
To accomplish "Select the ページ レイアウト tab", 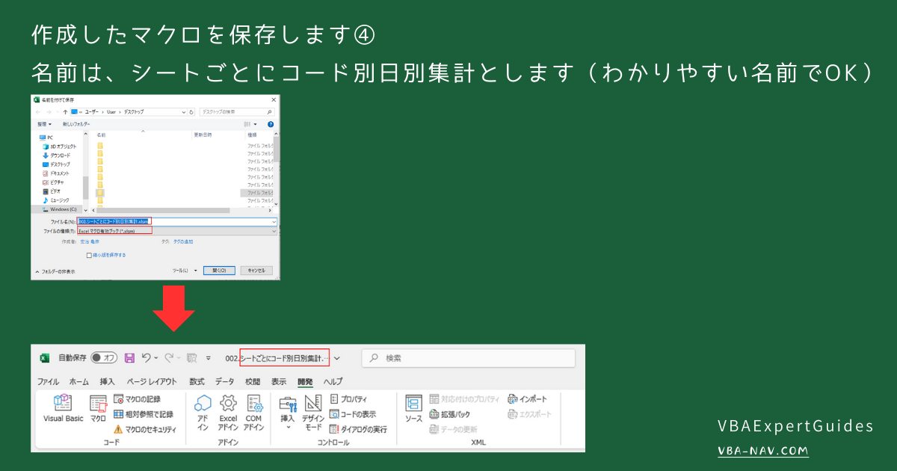I will pos(152,380).
